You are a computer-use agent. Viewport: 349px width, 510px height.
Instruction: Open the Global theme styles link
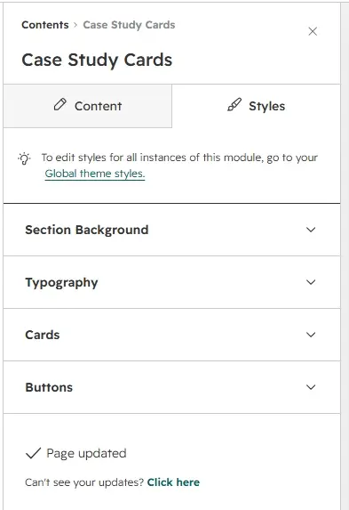[95, 174]
